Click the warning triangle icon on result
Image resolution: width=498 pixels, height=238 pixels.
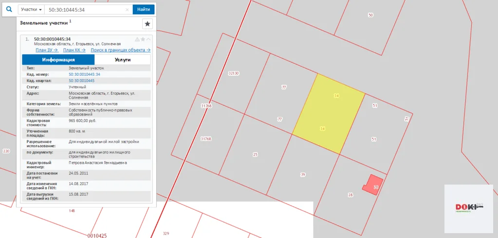point(137,39)
